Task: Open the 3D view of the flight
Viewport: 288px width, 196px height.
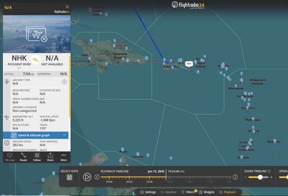Action: point(10,157)
